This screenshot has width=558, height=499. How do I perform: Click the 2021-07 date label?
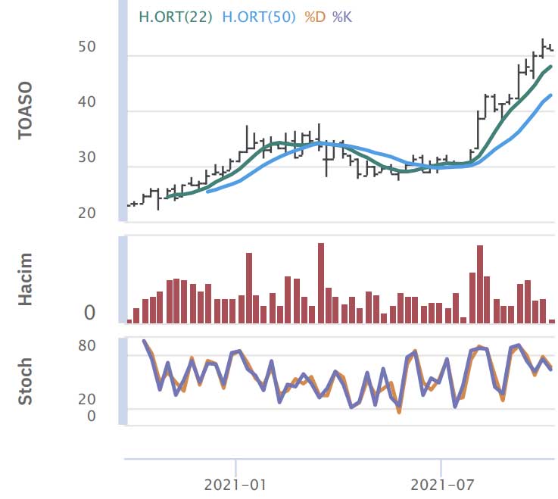click(x=442, y=485)
